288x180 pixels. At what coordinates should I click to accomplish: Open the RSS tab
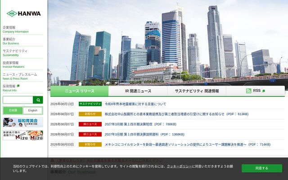point(256,91)
